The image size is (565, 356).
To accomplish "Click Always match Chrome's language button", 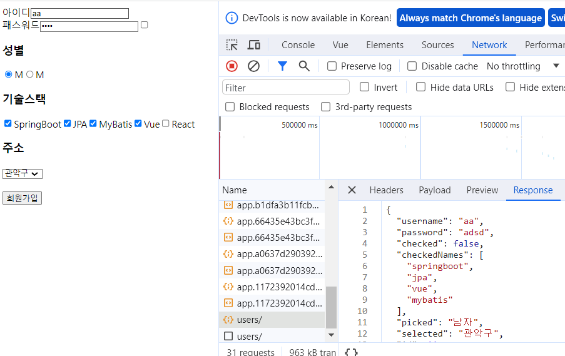I will click(471, 18).
